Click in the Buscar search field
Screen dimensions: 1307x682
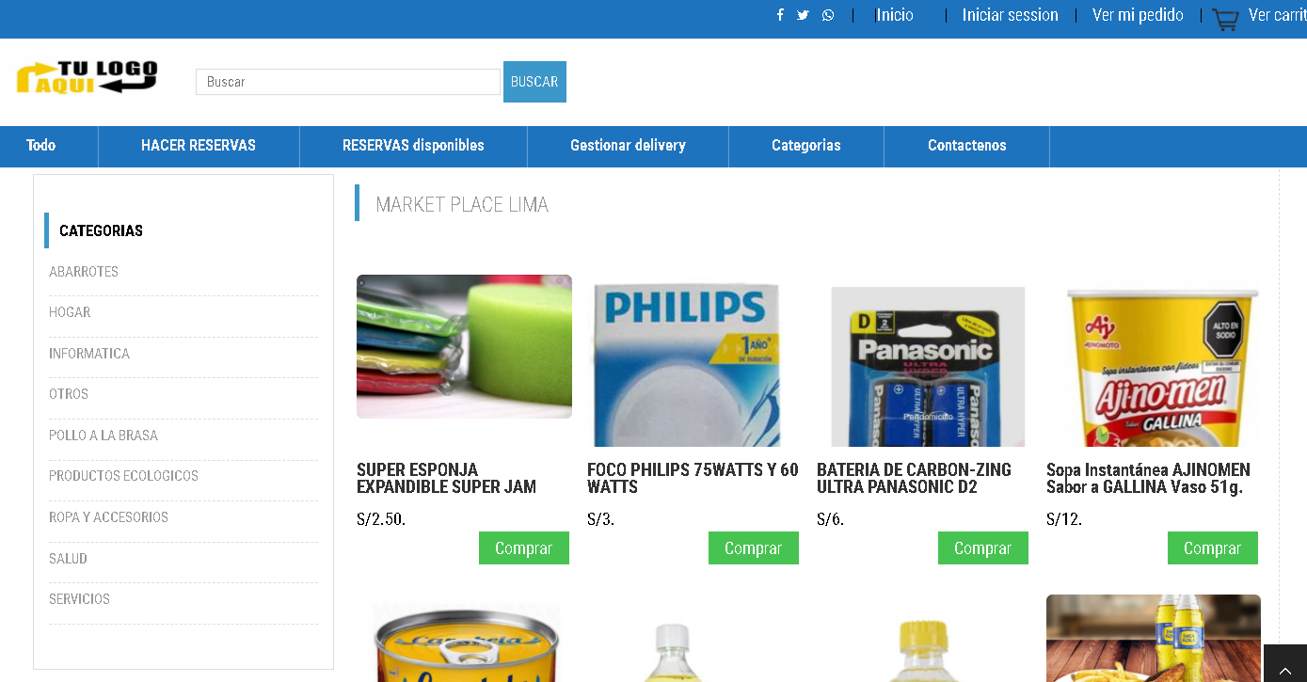tap(348, 82)
